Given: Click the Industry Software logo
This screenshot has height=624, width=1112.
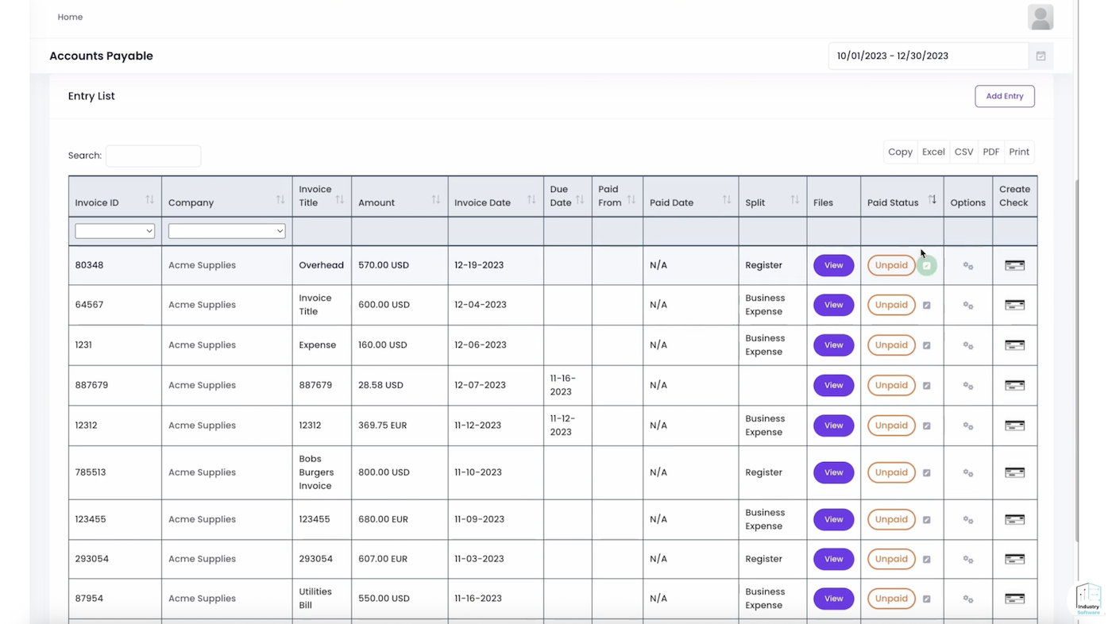Looking at the screenshot, I should (x=1087, y=599).
